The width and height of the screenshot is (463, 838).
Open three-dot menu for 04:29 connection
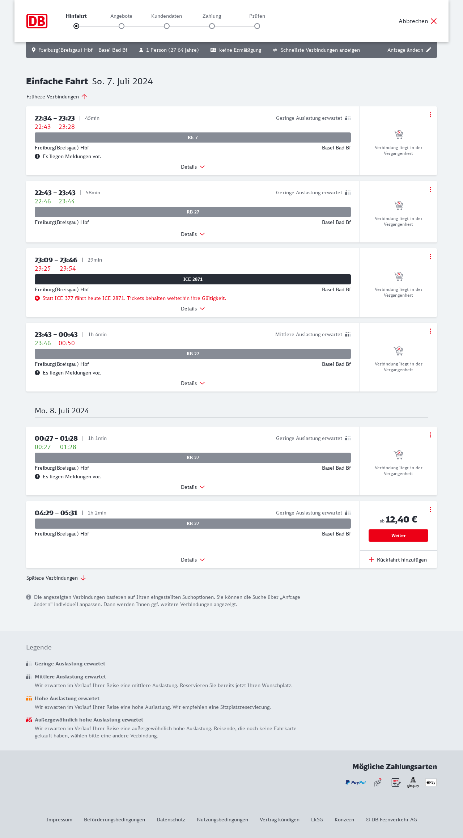430,509
